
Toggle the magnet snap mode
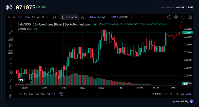11,96
